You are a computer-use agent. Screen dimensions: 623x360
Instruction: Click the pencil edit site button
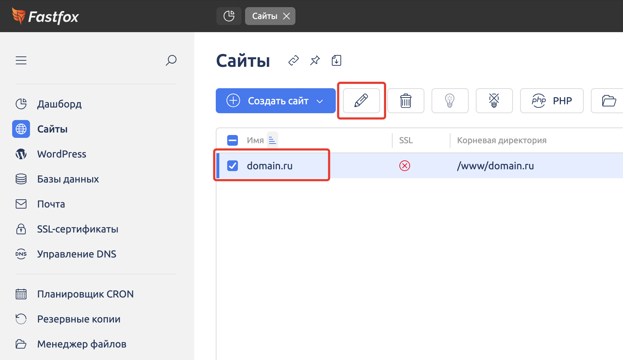361,101
